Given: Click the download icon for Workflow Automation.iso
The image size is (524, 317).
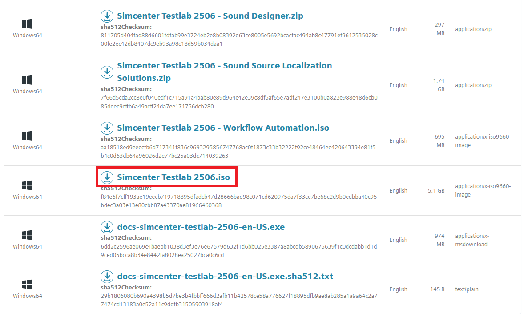Looking at the screenshot, I should 107,128.
